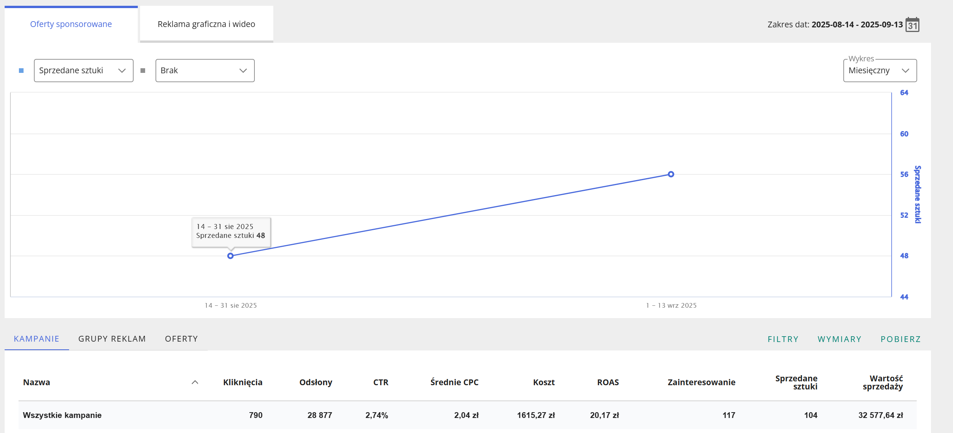Viewport: 953px width, 433px height.
Task: Sort by Nazwa column header
Action: tap(37, 382)
